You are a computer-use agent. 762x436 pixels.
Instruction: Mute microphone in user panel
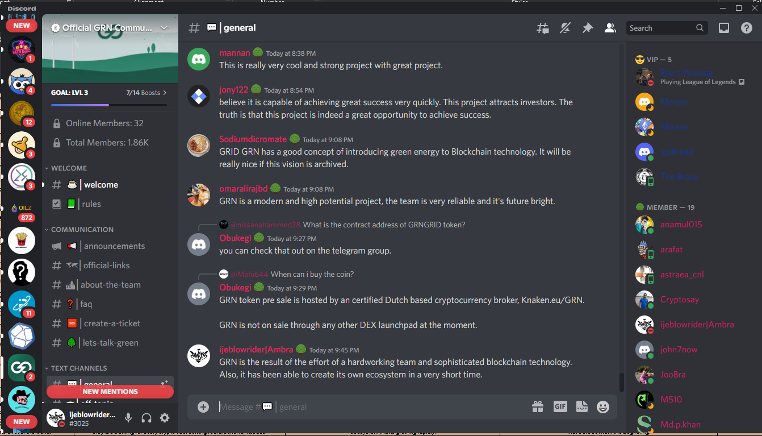point(128,418)
